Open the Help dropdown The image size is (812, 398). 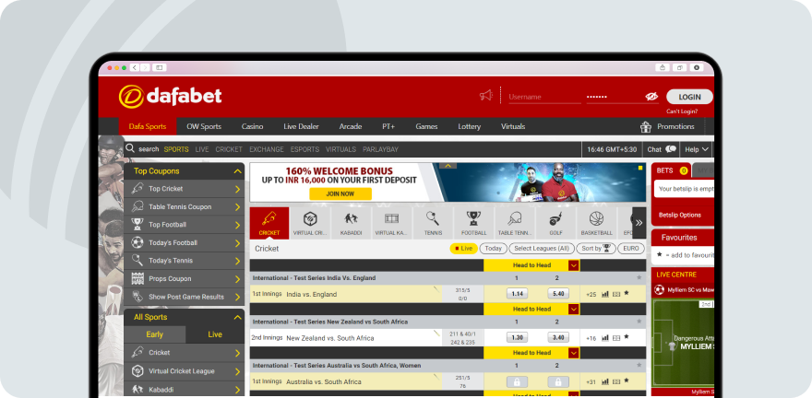point(696,149)
